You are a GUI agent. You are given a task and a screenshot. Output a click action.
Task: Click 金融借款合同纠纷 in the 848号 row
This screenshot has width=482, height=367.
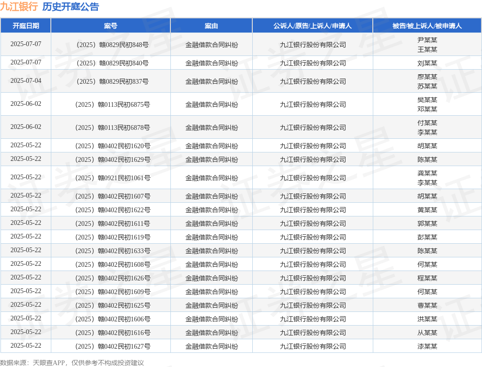[211, 45]
